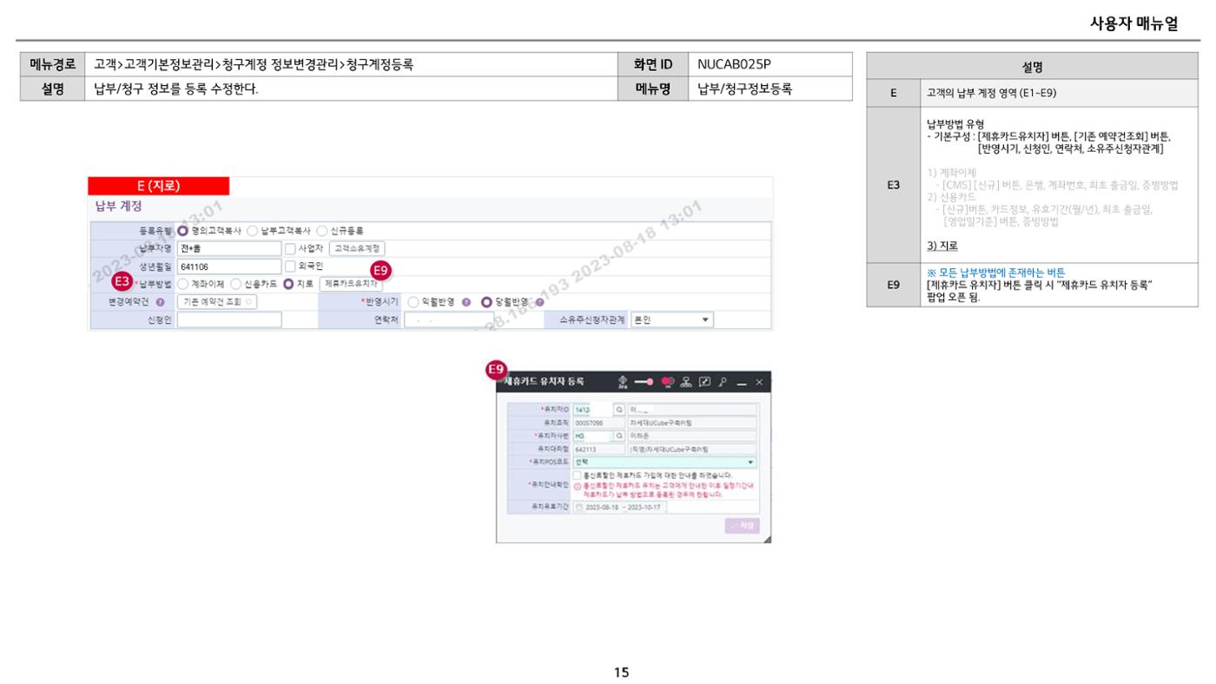Click the 기존 예약건 조회 button
This screenshot has width=1216, height=684.
point(217,302)
